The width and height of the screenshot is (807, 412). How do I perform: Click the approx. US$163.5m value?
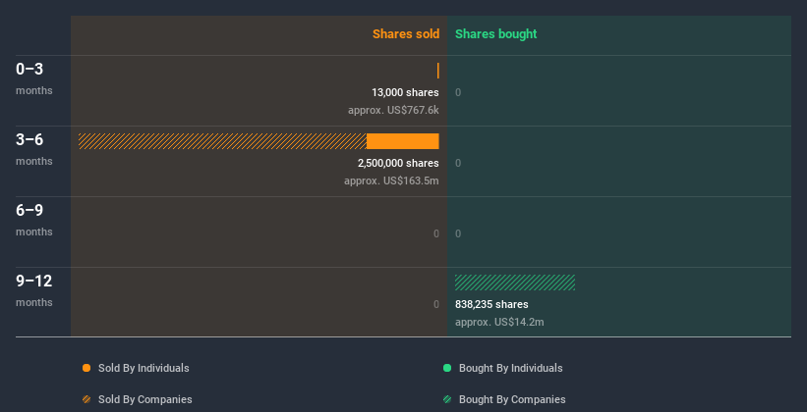click(391, 180)
